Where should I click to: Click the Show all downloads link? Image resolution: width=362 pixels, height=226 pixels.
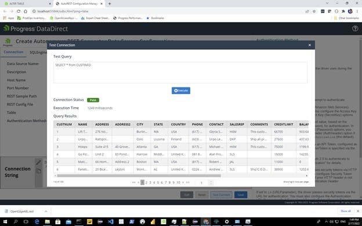click(x=345, y=211)
